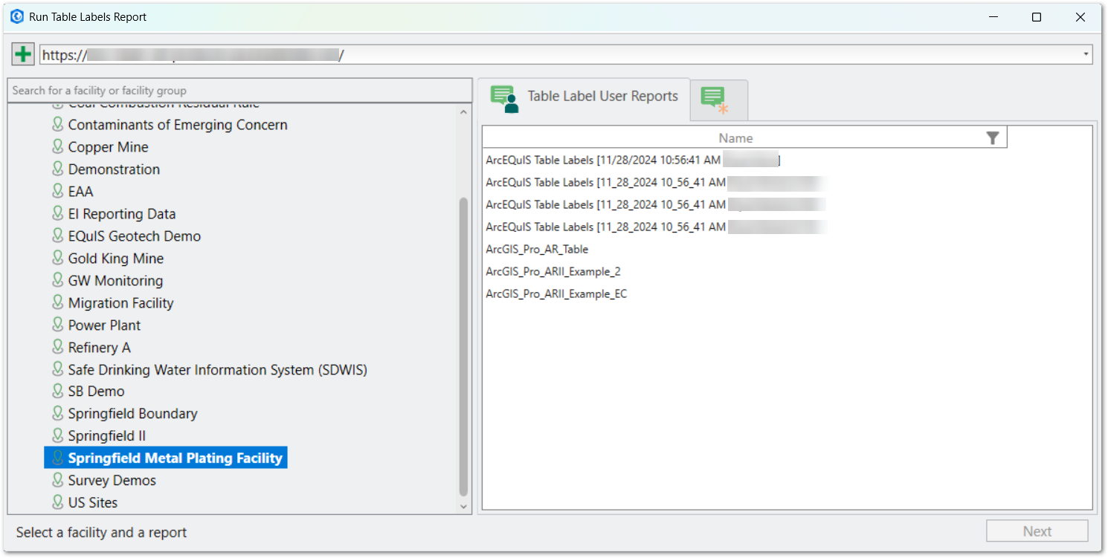
Task: Select the EAA facility
Action: coord(80,191)
